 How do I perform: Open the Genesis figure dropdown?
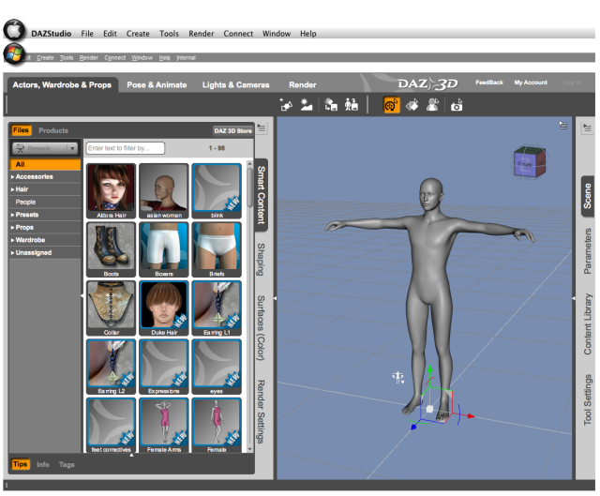click(x=44, y=148)
